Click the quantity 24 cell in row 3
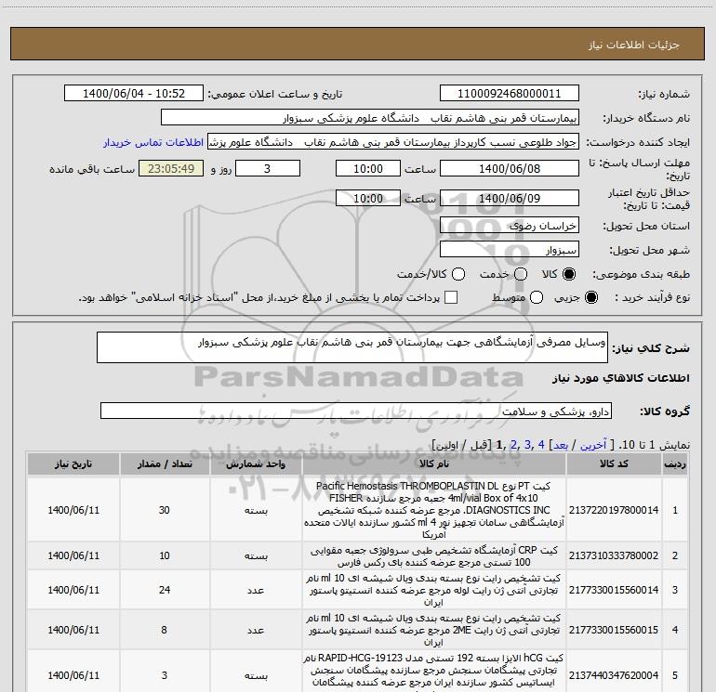Viewport: 716px width, 692px height. click(x=165, y=590)
